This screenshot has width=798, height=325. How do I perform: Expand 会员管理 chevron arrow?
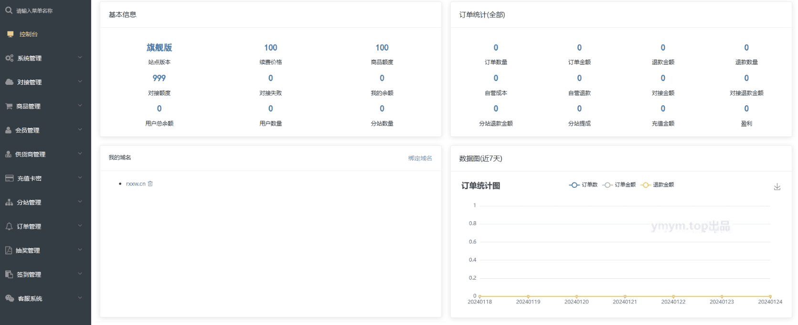point(80,130)
